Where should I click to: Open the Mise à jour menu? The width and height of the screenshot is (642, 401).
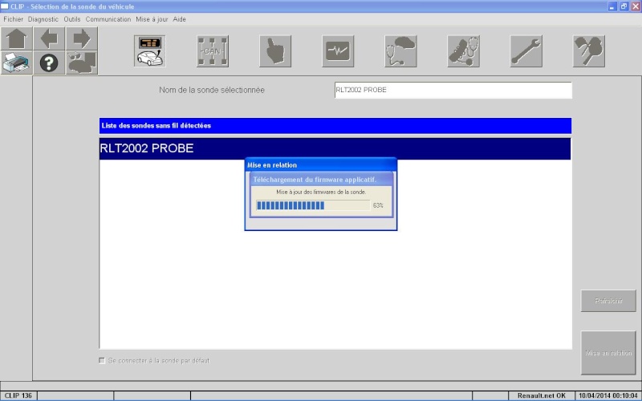(x=152, y=19)
